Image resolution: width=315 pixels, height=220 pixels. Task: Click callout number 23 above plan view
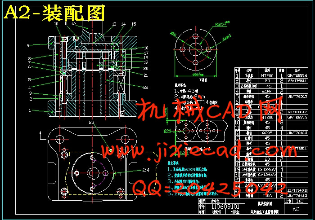[92, 122]
